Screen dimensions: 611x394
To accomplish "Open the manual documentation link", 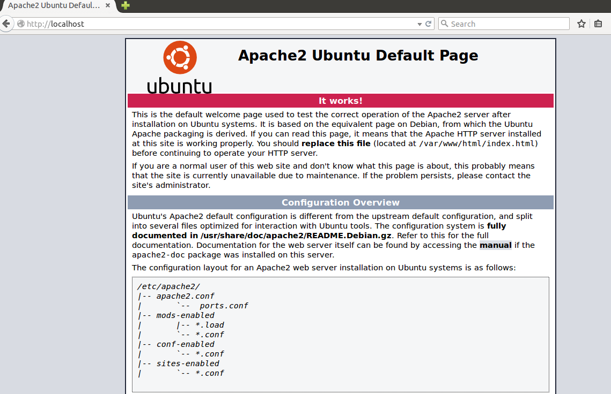I will click(x=495, y=245).
